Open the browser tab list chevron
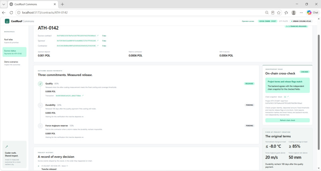Image resolution: width=321 pixels, height=171 pixels. pyautogui.click(x=4, y=4)
